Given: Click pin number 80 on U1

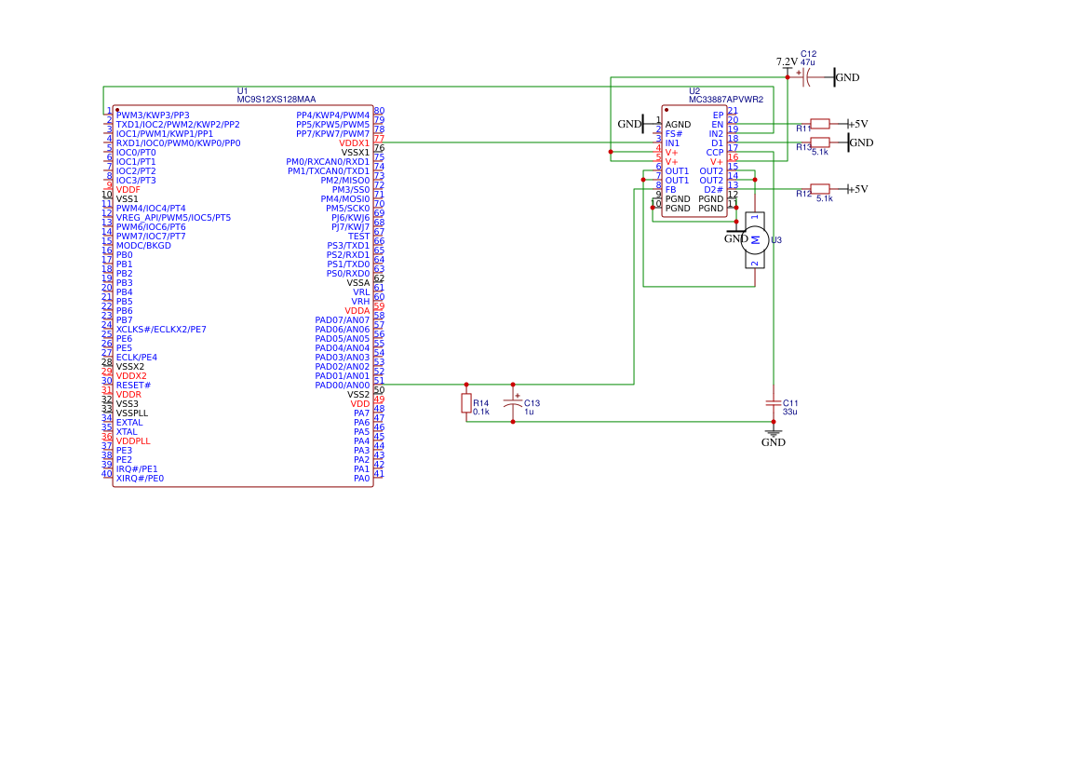Looking at the screenshot, I should (379, 111).
